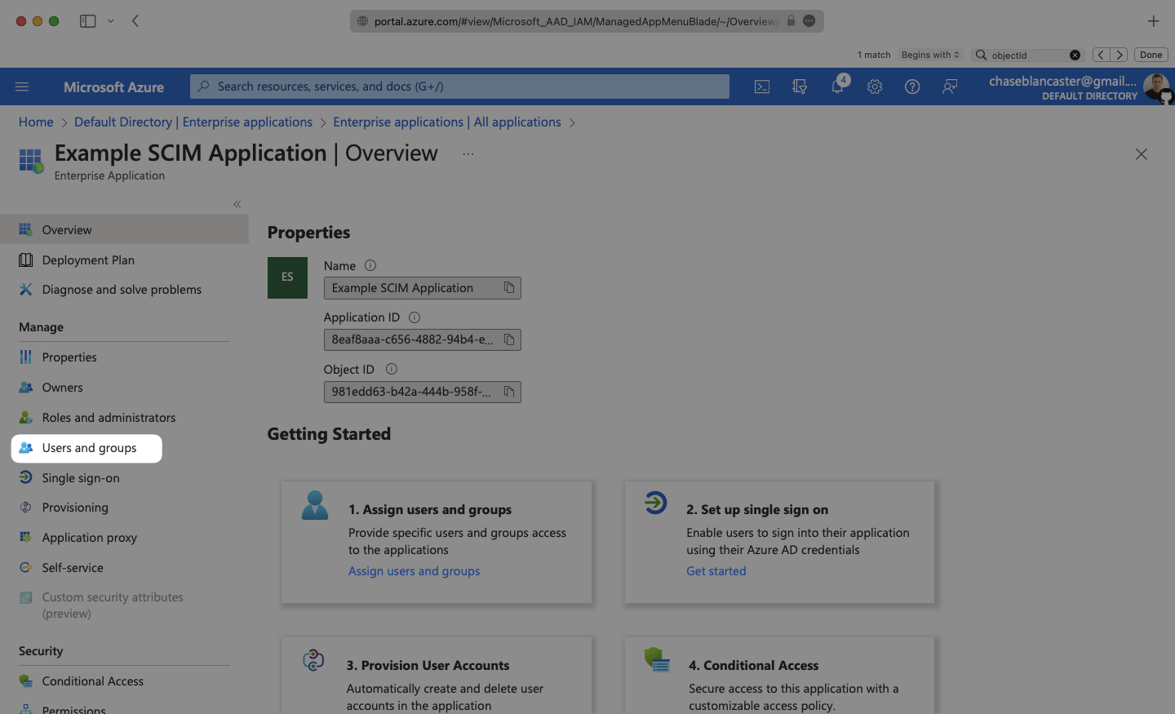The height and width of the screenshot is (714, 1175).
Task: Click 'Get started' under single sign on
Action: [x=716, y=571]
